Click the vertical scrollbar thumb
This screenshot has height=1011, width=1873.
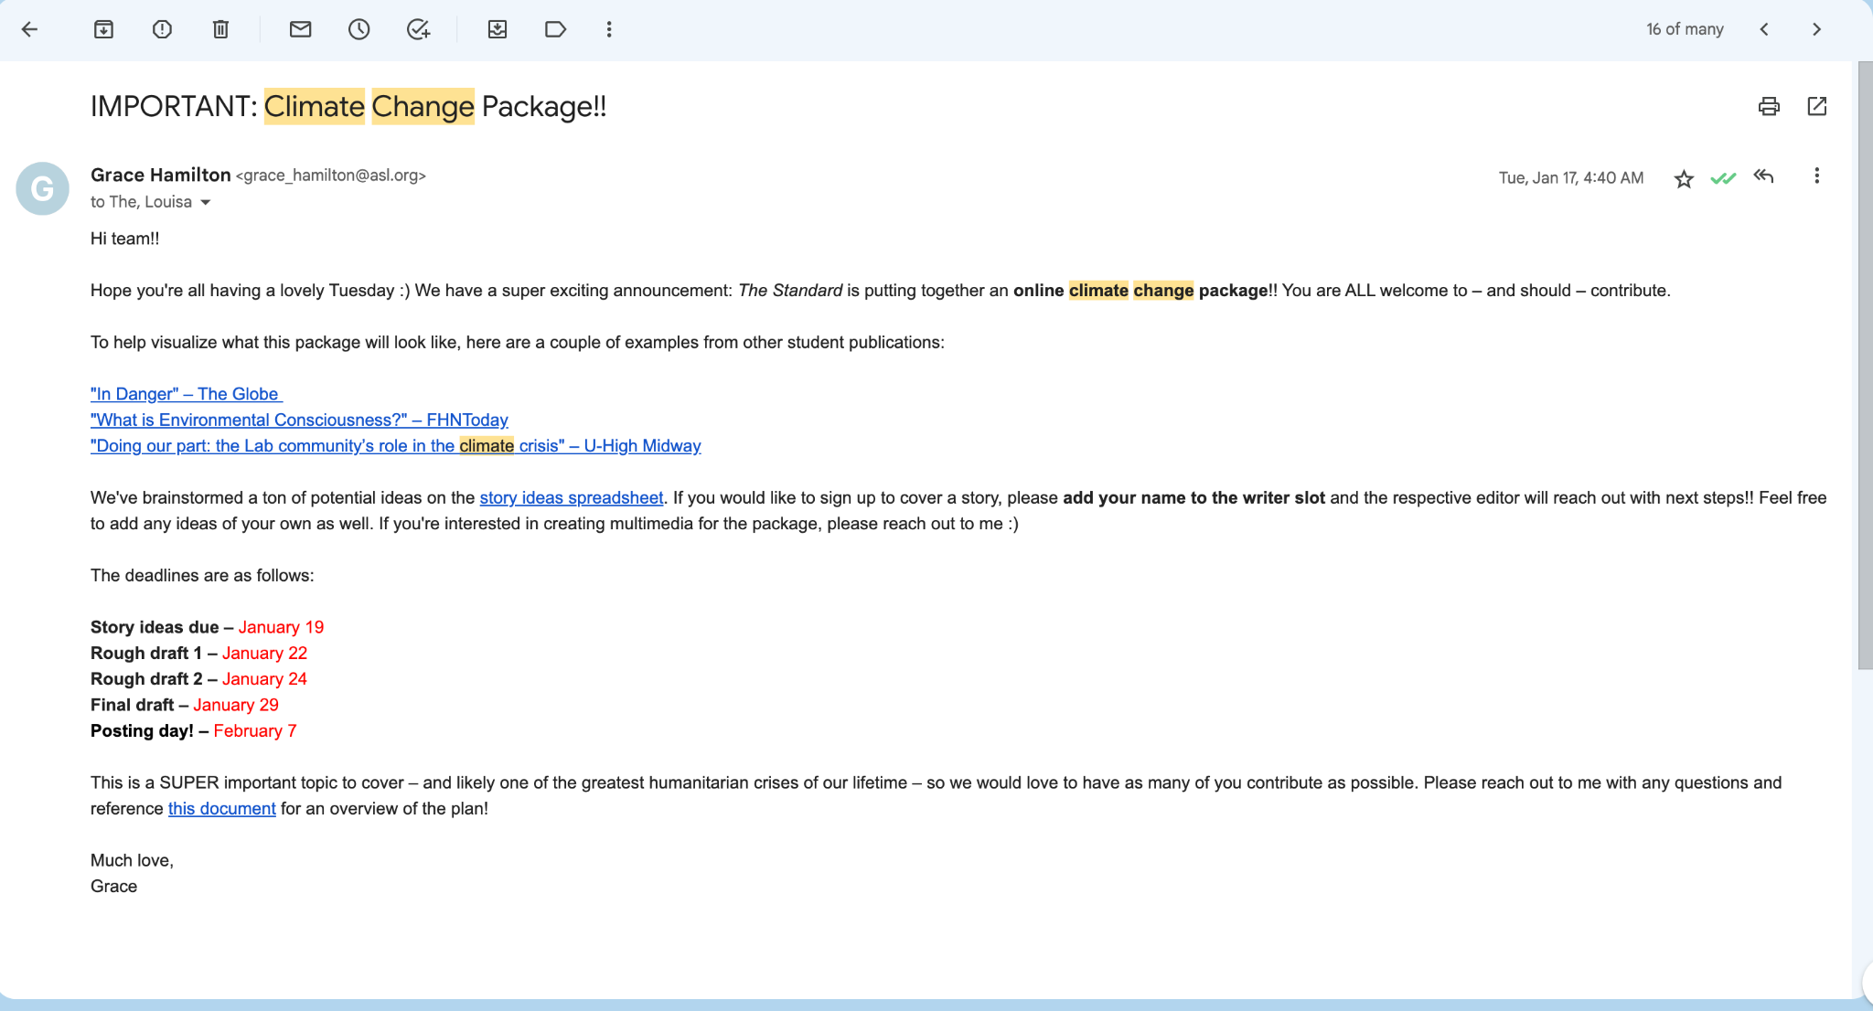point(1865,366)
